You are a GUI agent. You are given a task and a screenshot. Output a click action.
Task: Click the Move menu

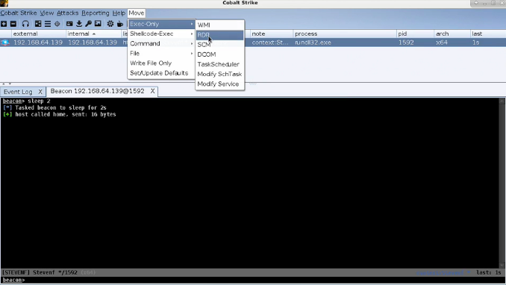(136, 13)
